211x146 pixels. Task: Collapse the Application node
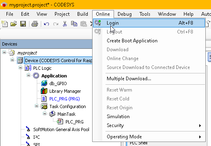point(29,75)
